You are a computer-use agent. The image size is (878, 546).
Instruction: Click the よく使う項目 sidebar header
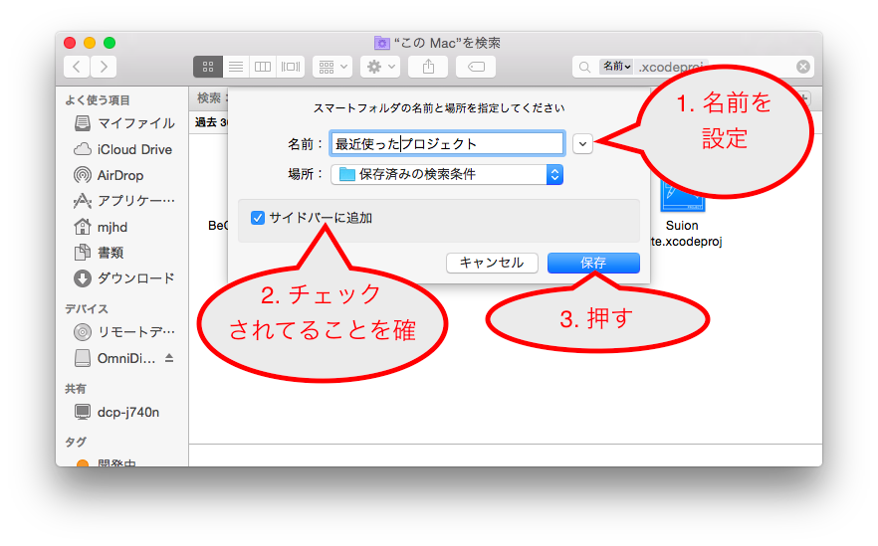click(98, 100)
